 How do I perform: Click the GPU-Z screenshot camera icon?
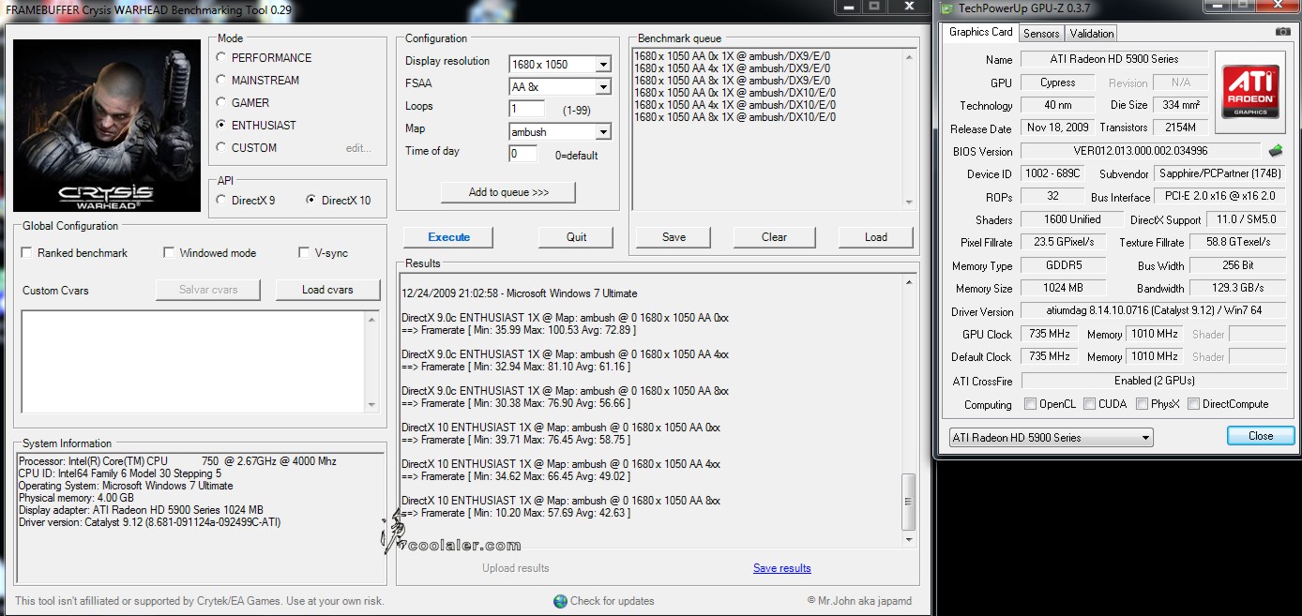(x=1282, y=32)
